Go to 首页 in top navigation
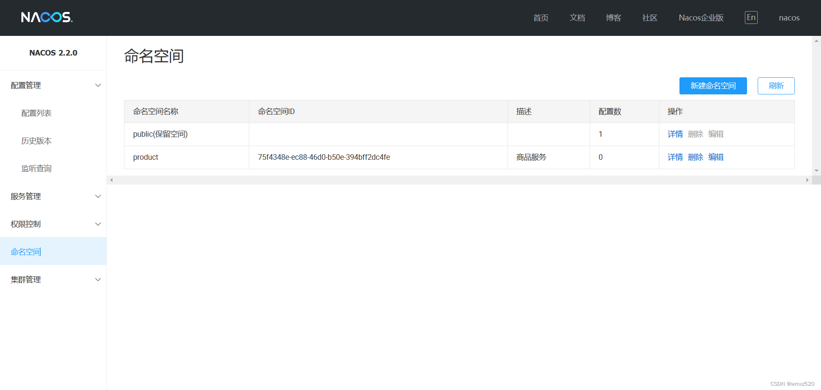This screenshot has height=390, width=821. pyautogui.click(x=541, y=18)
